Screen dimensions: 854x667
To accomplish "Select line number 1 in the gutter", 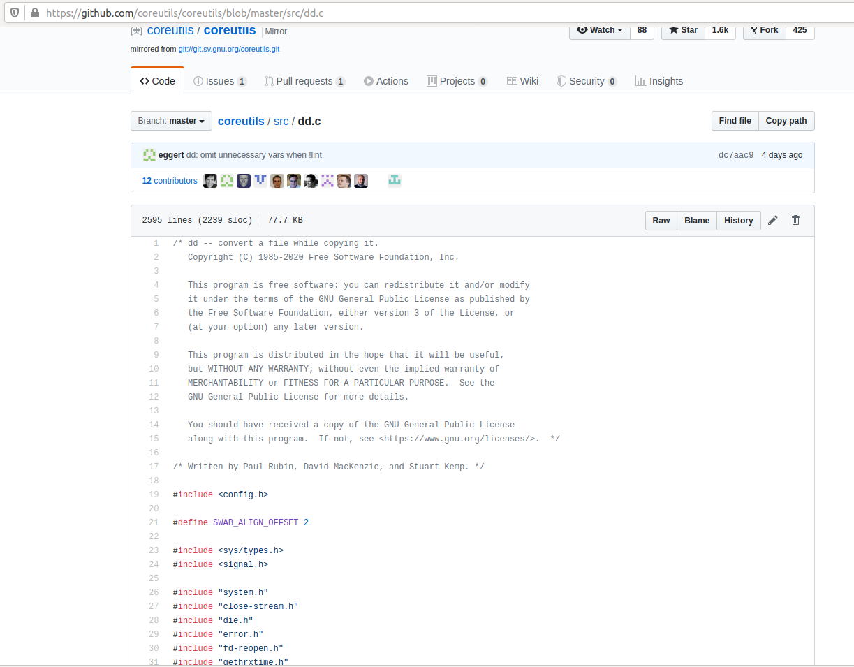I will click(x=156, y=243).
